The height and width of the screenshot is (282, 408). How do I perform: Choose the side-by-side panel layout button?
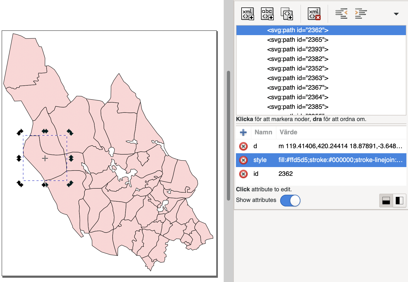coord(399,201)
